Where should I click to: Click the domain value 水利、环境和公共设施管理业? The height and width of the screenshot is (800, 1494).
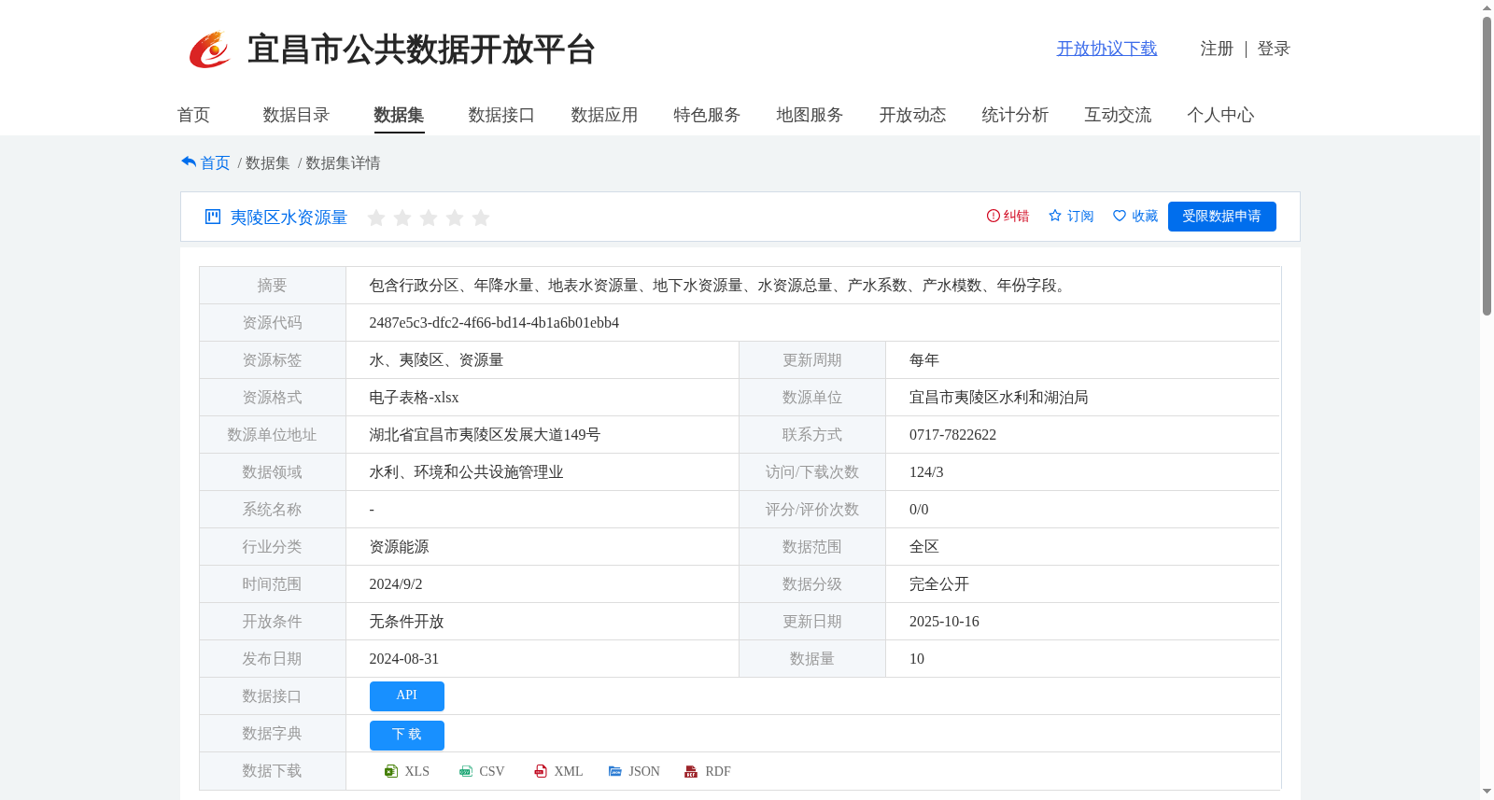pos(466,472)
